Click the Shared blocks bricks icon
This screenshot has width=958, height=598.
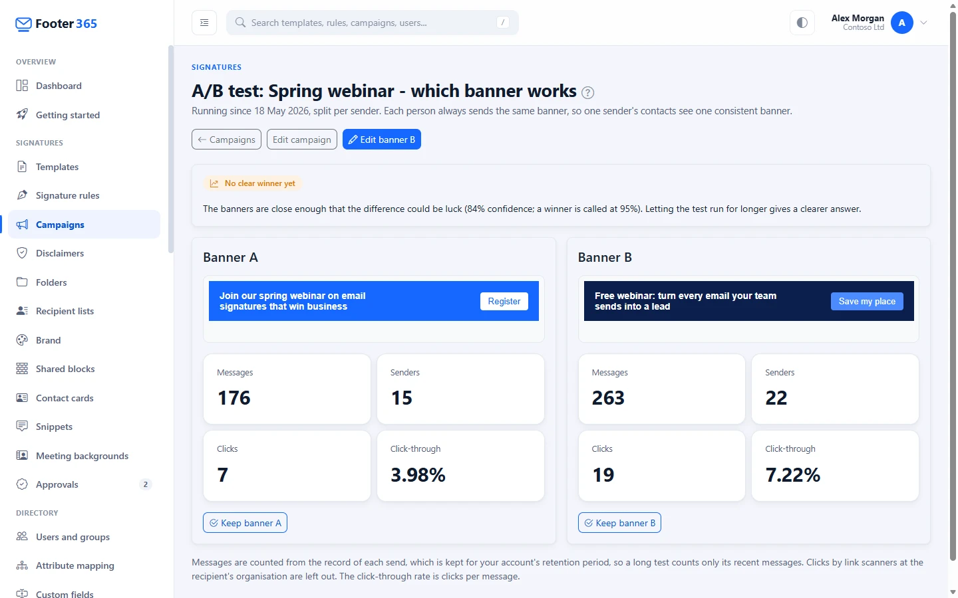(22, 369)
